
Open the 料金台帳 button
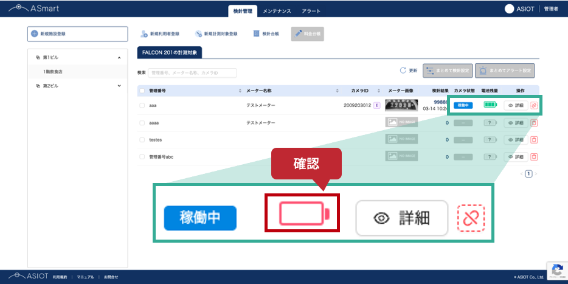coord(308,33)
